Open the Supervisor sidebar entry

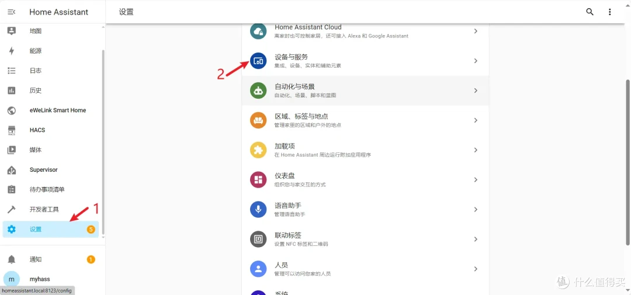(x=44, y=170)
